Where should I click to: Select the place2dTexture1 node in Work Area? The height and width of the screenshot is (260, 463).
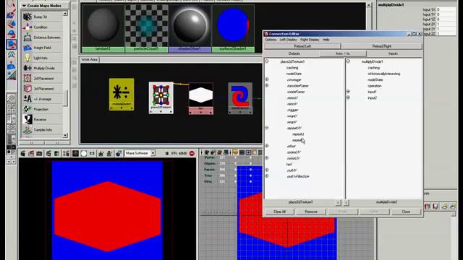pyautogui.click(x=161, y=98)
